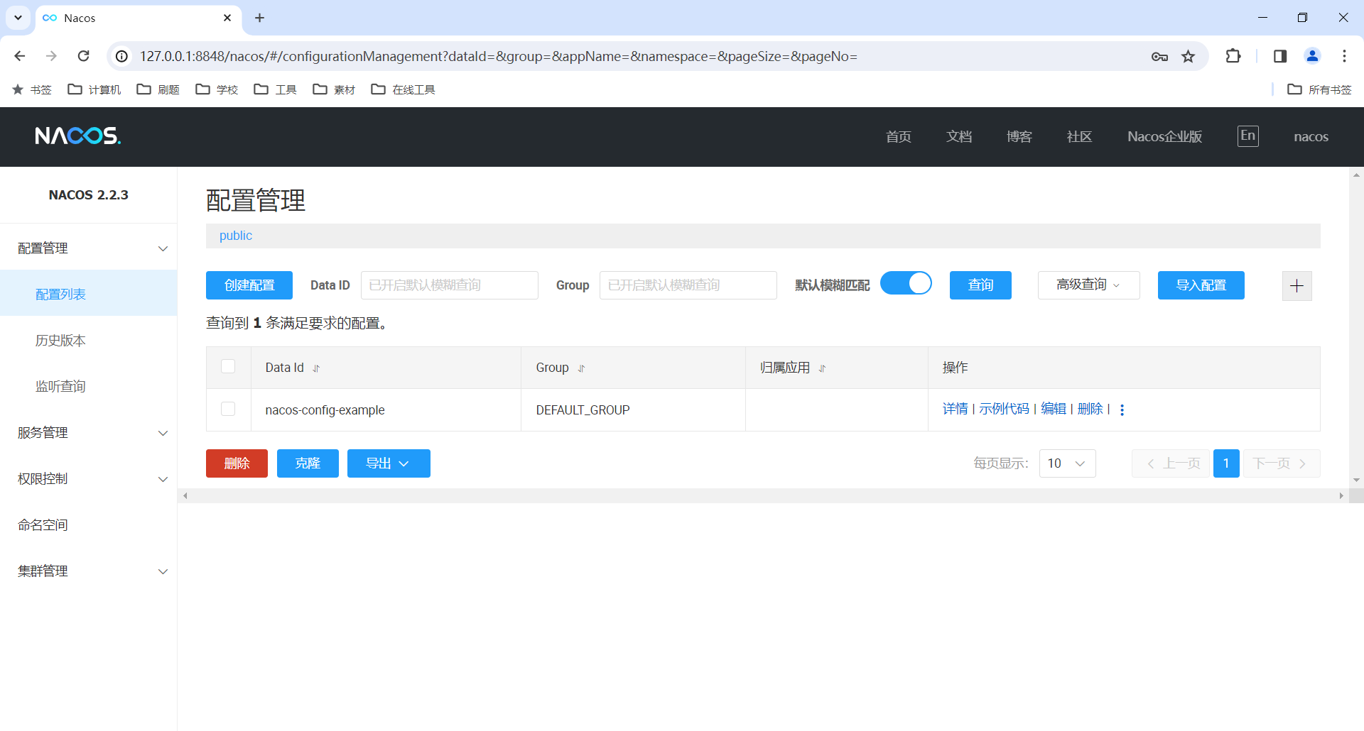Expand 服务管理 sidebar section
1364x731 pixels.
pyautogui.click(x=89, y=433)
